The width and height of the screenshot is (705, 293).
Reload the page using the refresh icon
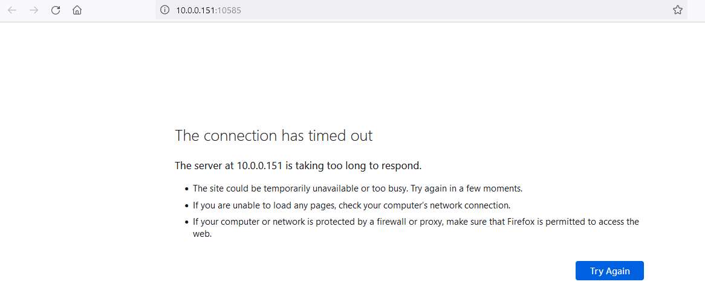tap(56, 10)
